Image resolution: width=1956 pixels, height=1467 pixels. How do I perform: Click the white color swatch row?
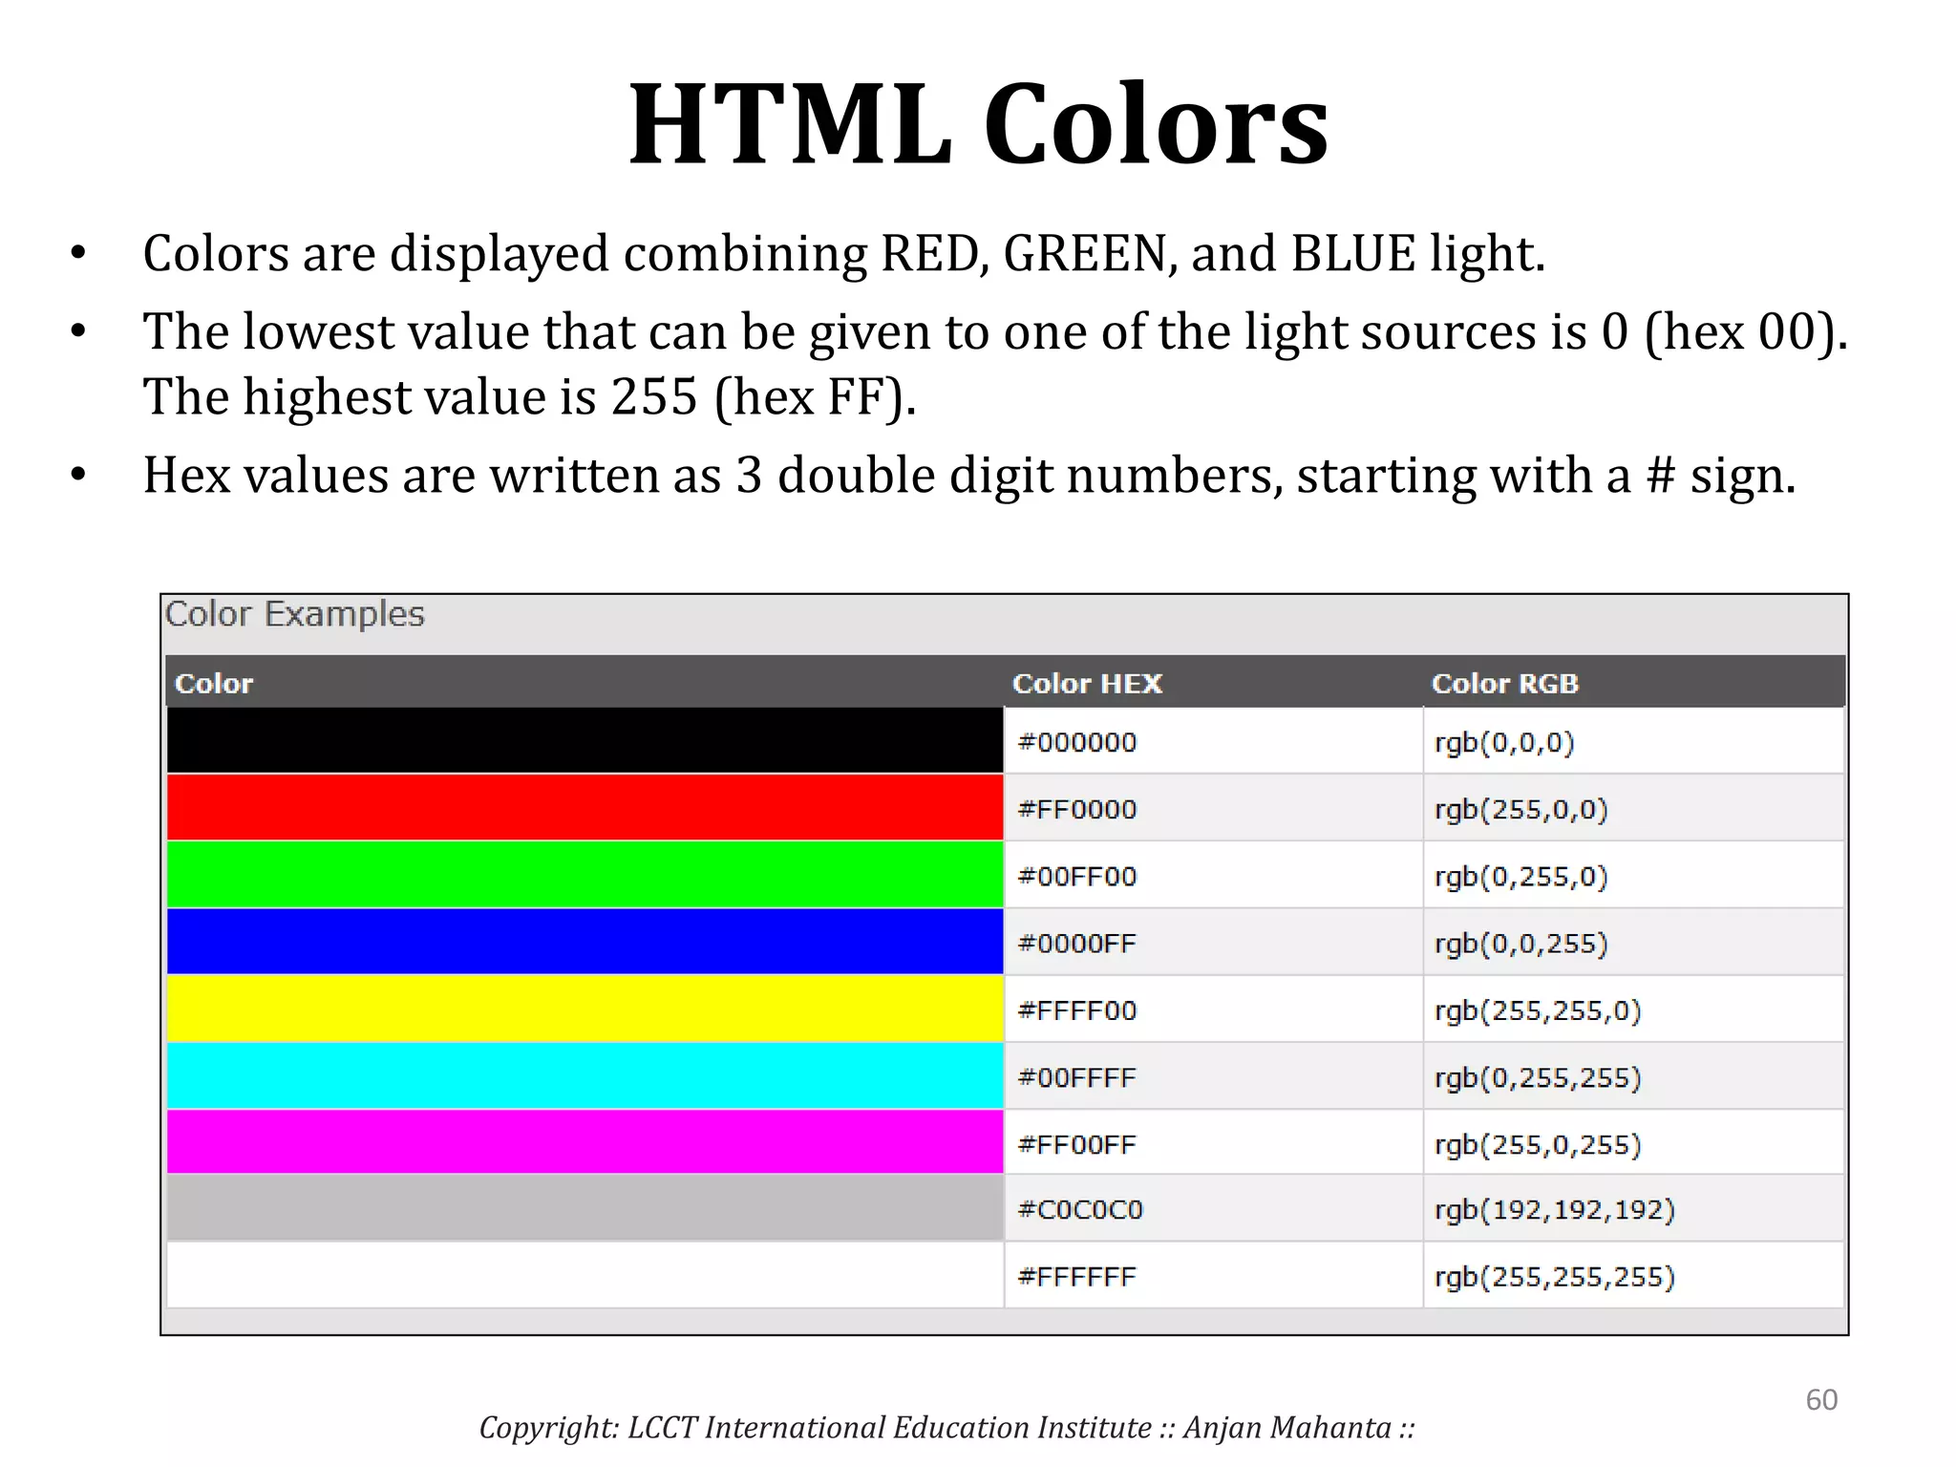[x=585, y=1276]
